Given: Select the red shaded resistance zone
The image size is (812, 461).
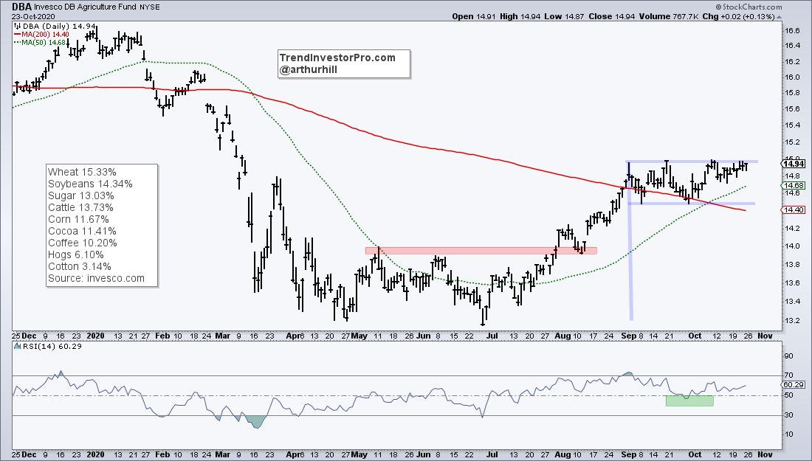Looking at the screenshot, I should click(481, 251).
